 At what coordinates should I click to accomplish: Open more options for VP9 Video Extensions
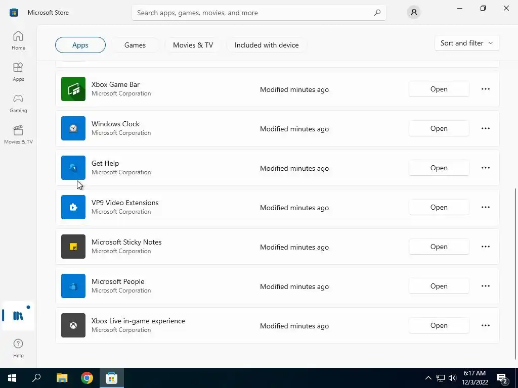point(486,207)
